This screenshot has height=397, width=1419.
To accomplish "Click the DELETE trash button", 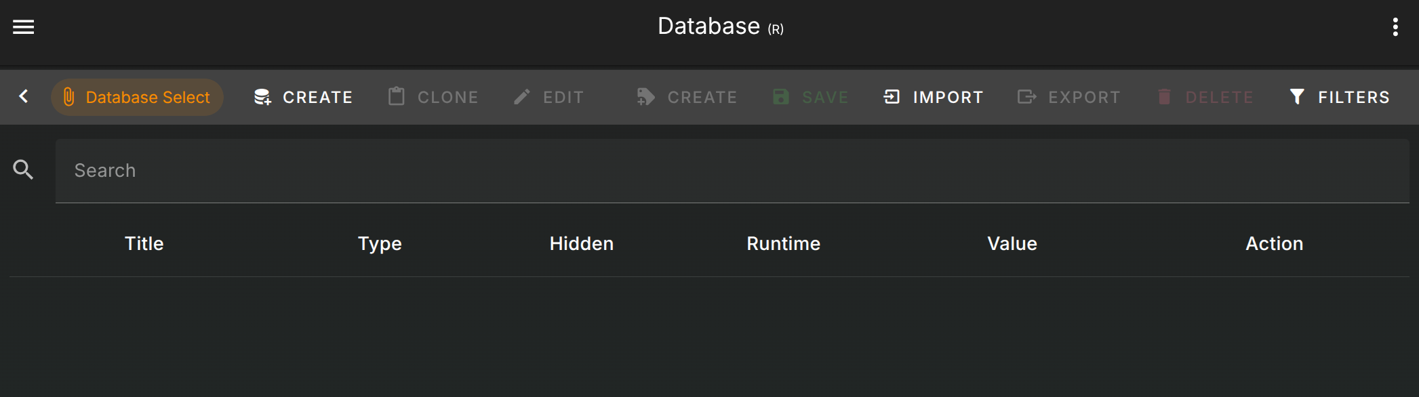I will (1205, 97).
